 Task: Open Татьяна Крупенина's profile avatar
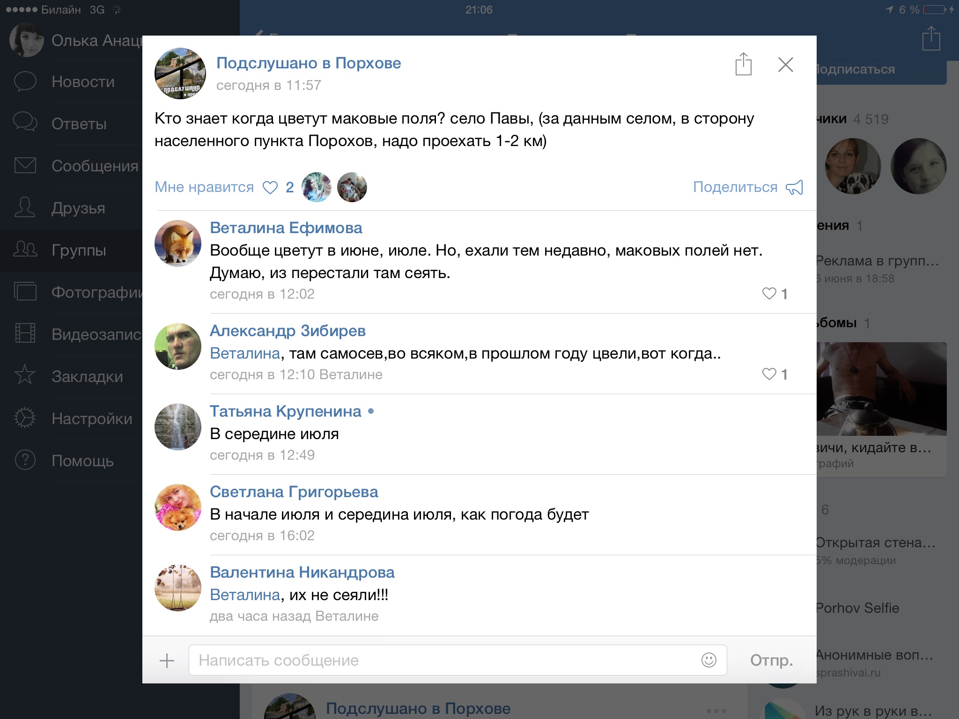(178, 427)
